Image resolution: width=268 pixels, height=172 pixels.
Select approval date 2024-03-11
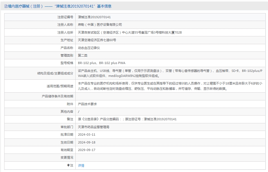87,135
